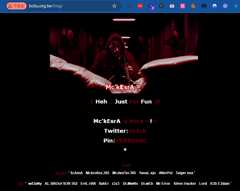Click the circular M extension icon

click(204, 6)
